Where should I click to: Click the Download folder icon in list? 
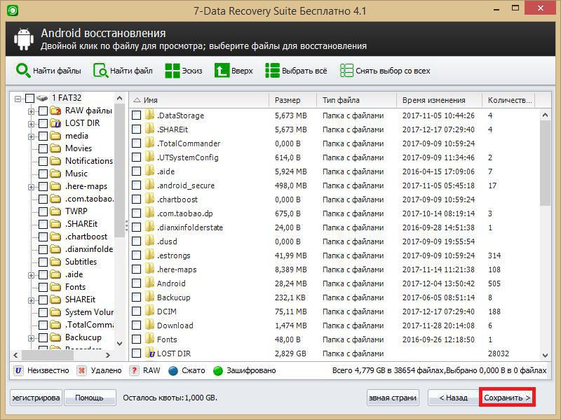pos(149,325)
